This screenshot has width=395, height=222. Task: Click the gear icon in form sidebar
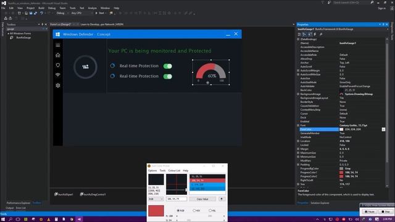point(58,85)
